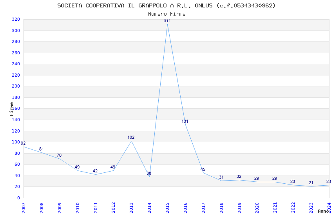Viewport: 333px width, 215px height.
Task: Select y-axis value 140
Action: (16, 120)
